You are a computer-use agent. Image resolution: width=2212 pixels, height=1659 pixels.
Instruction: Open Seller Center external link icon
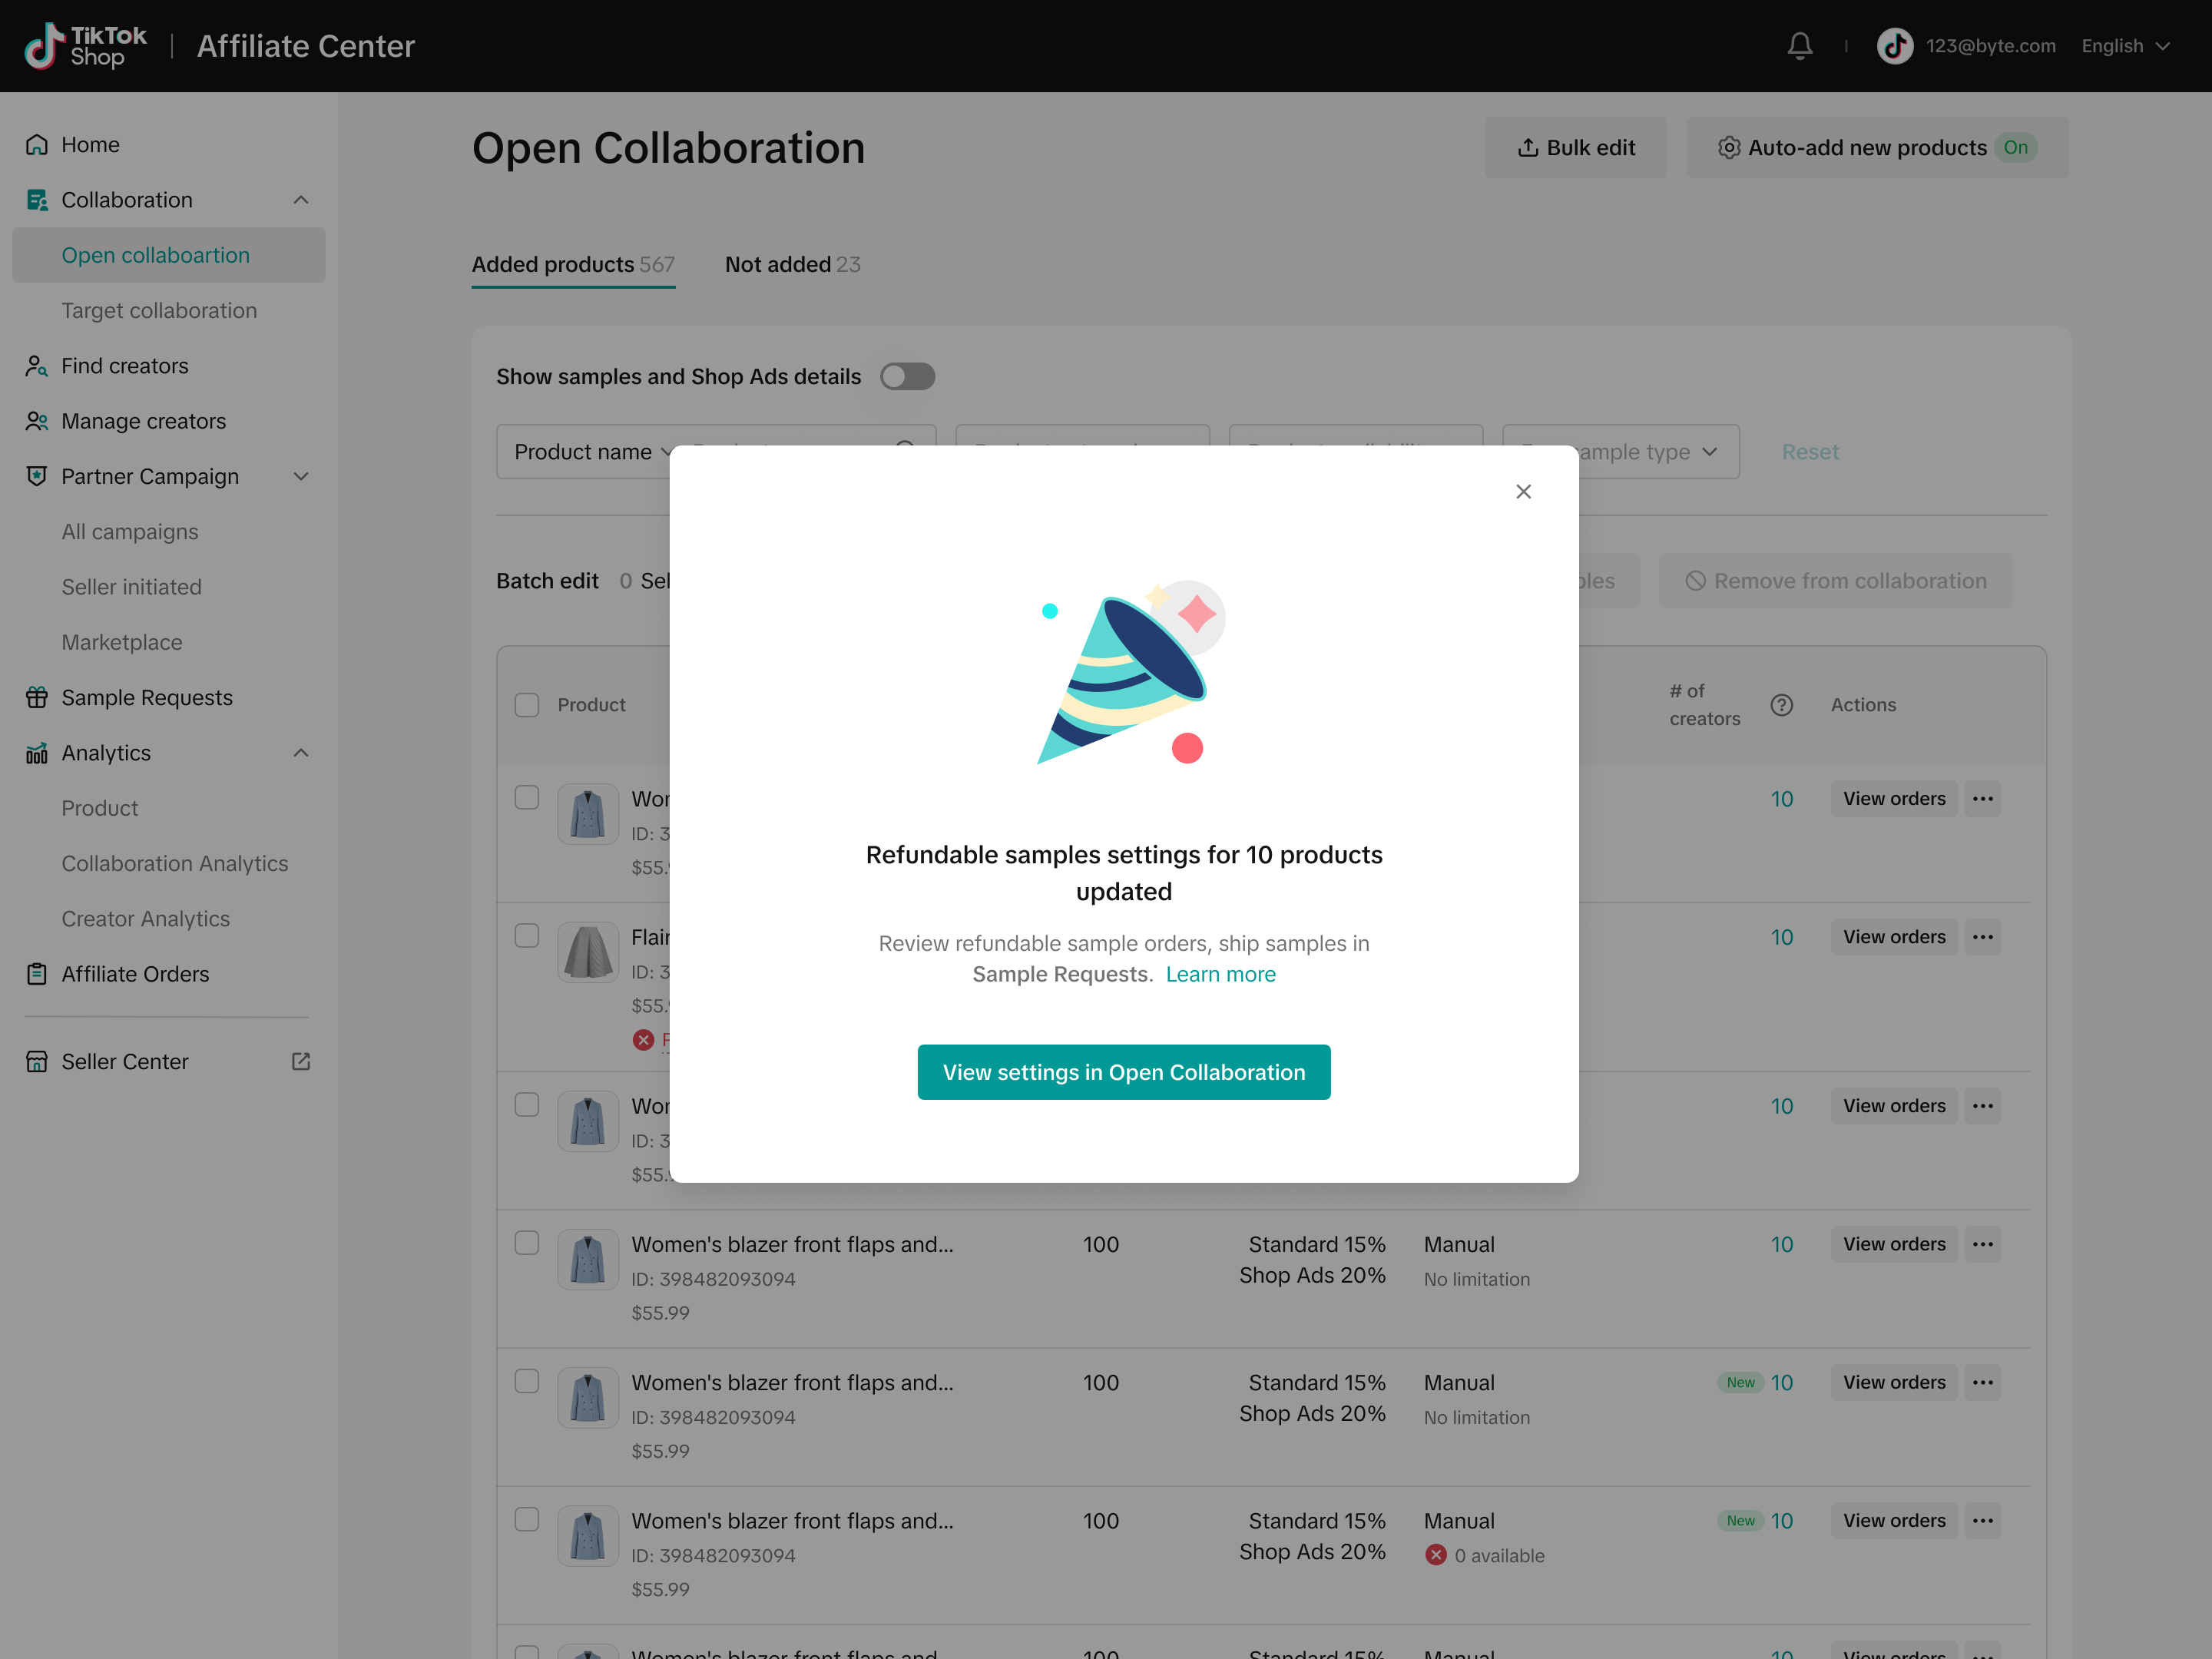click(x=301, y=1061)
